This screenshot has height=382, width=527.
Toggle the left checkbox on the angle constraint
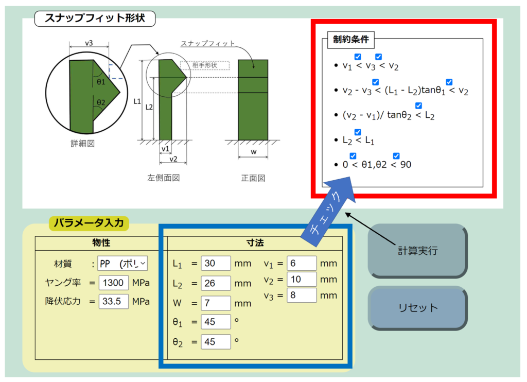[353, 156]
